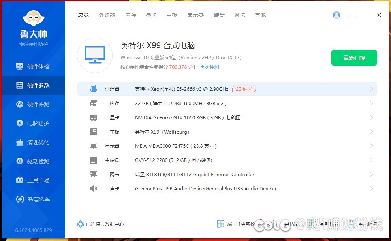Click the 硬件参数 list icon

(x=20, y=85)
